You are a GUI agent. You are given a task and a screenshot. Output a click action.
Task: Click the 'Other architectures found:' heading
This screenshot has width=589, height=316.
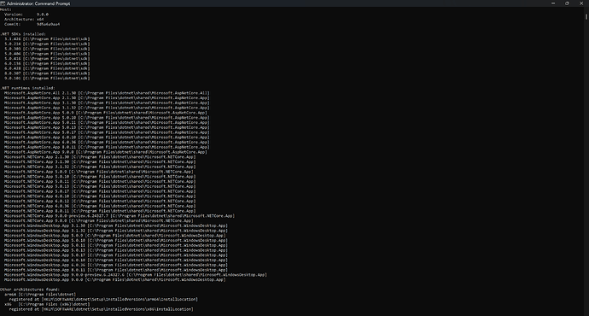click(30, 290)
